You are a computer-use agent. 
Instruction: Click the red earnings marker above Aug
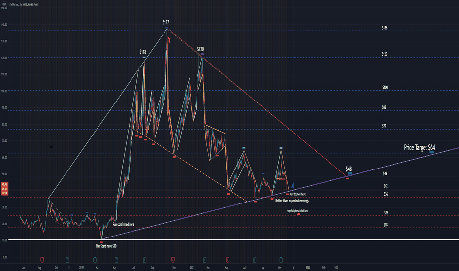pyautogui.click(x=42, y=259)
